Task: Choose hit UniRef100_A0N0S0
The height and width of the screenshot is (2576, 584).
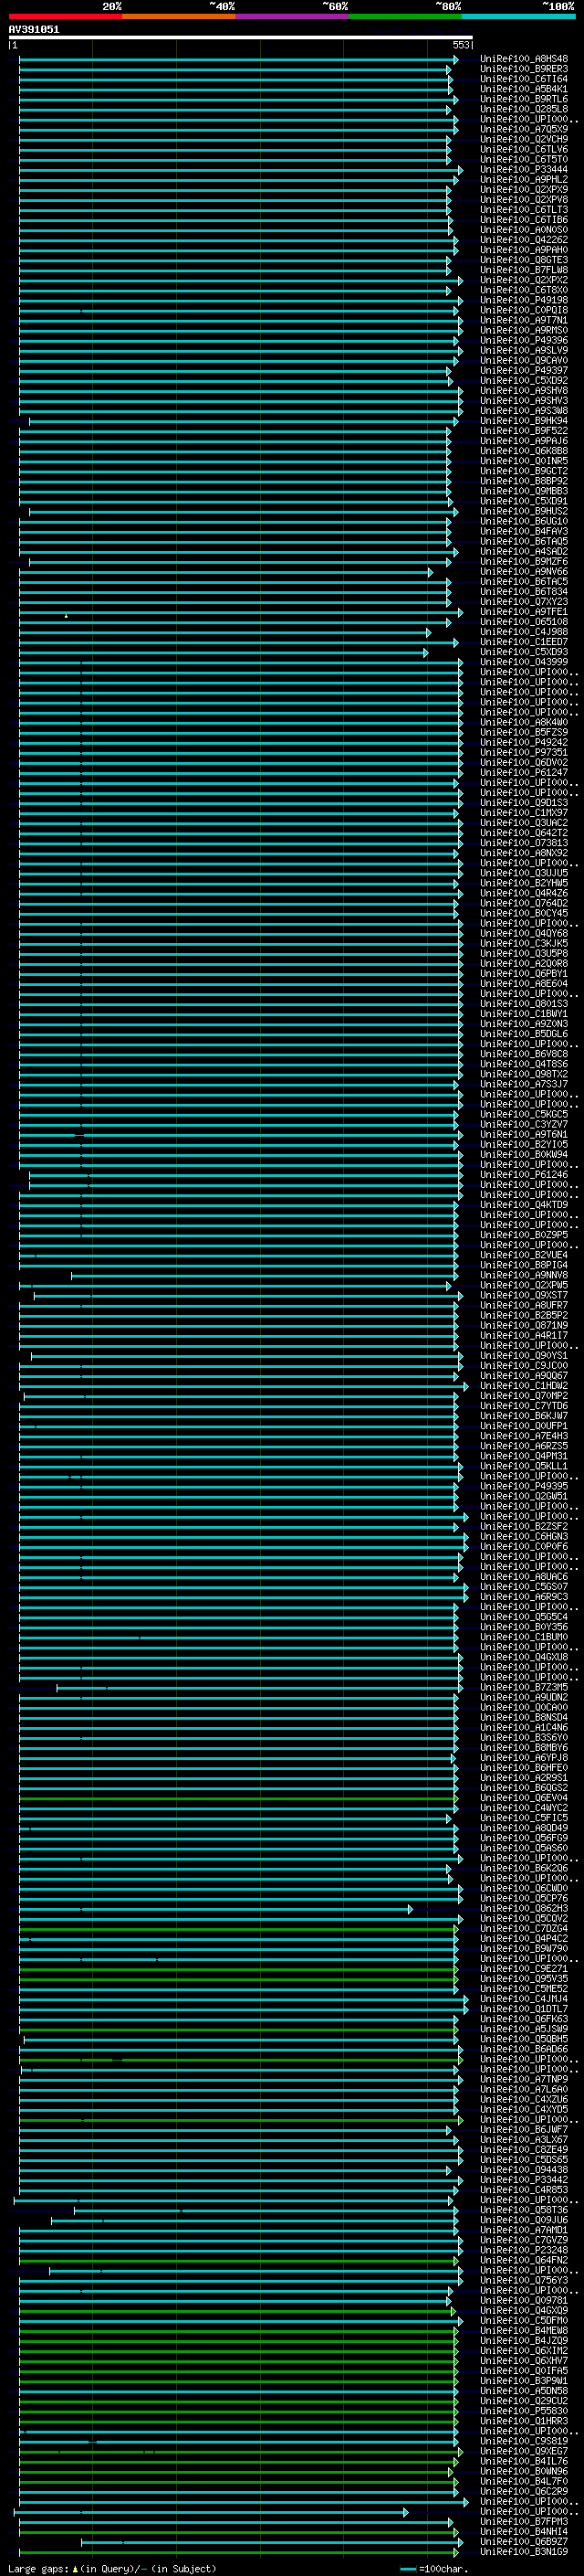Action: [x=523, y=230]
